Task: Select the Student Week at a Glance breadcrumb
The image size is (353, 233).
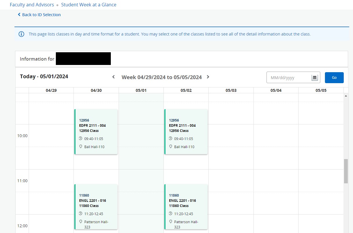Action: coord(89,5)
